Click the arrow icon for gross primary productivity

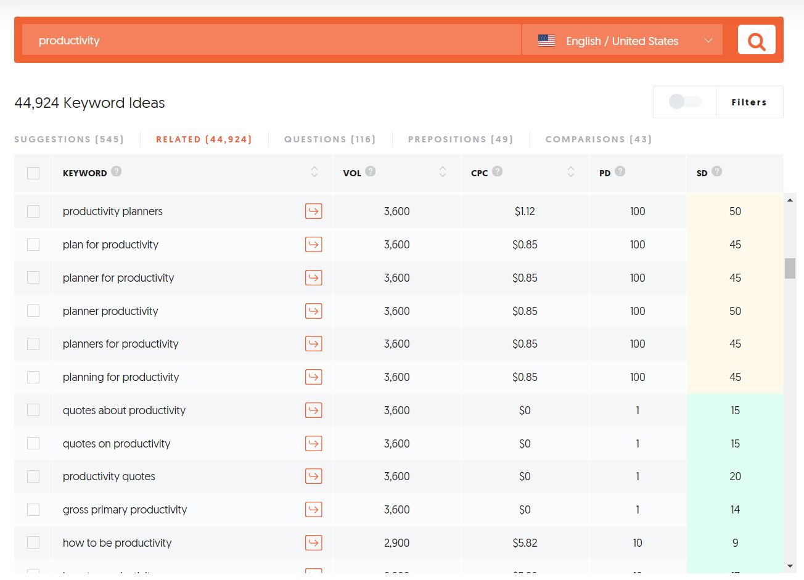click(314, 510)
